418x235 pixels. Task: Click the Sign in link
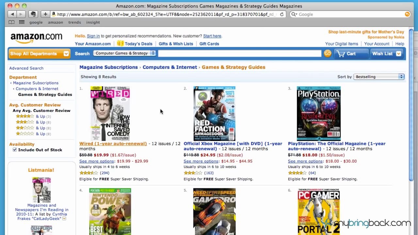click(93, 36)
